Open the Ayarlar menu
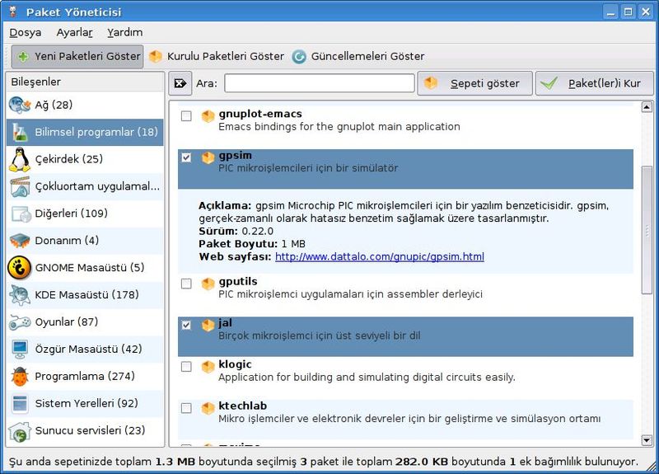 (74, 32)
